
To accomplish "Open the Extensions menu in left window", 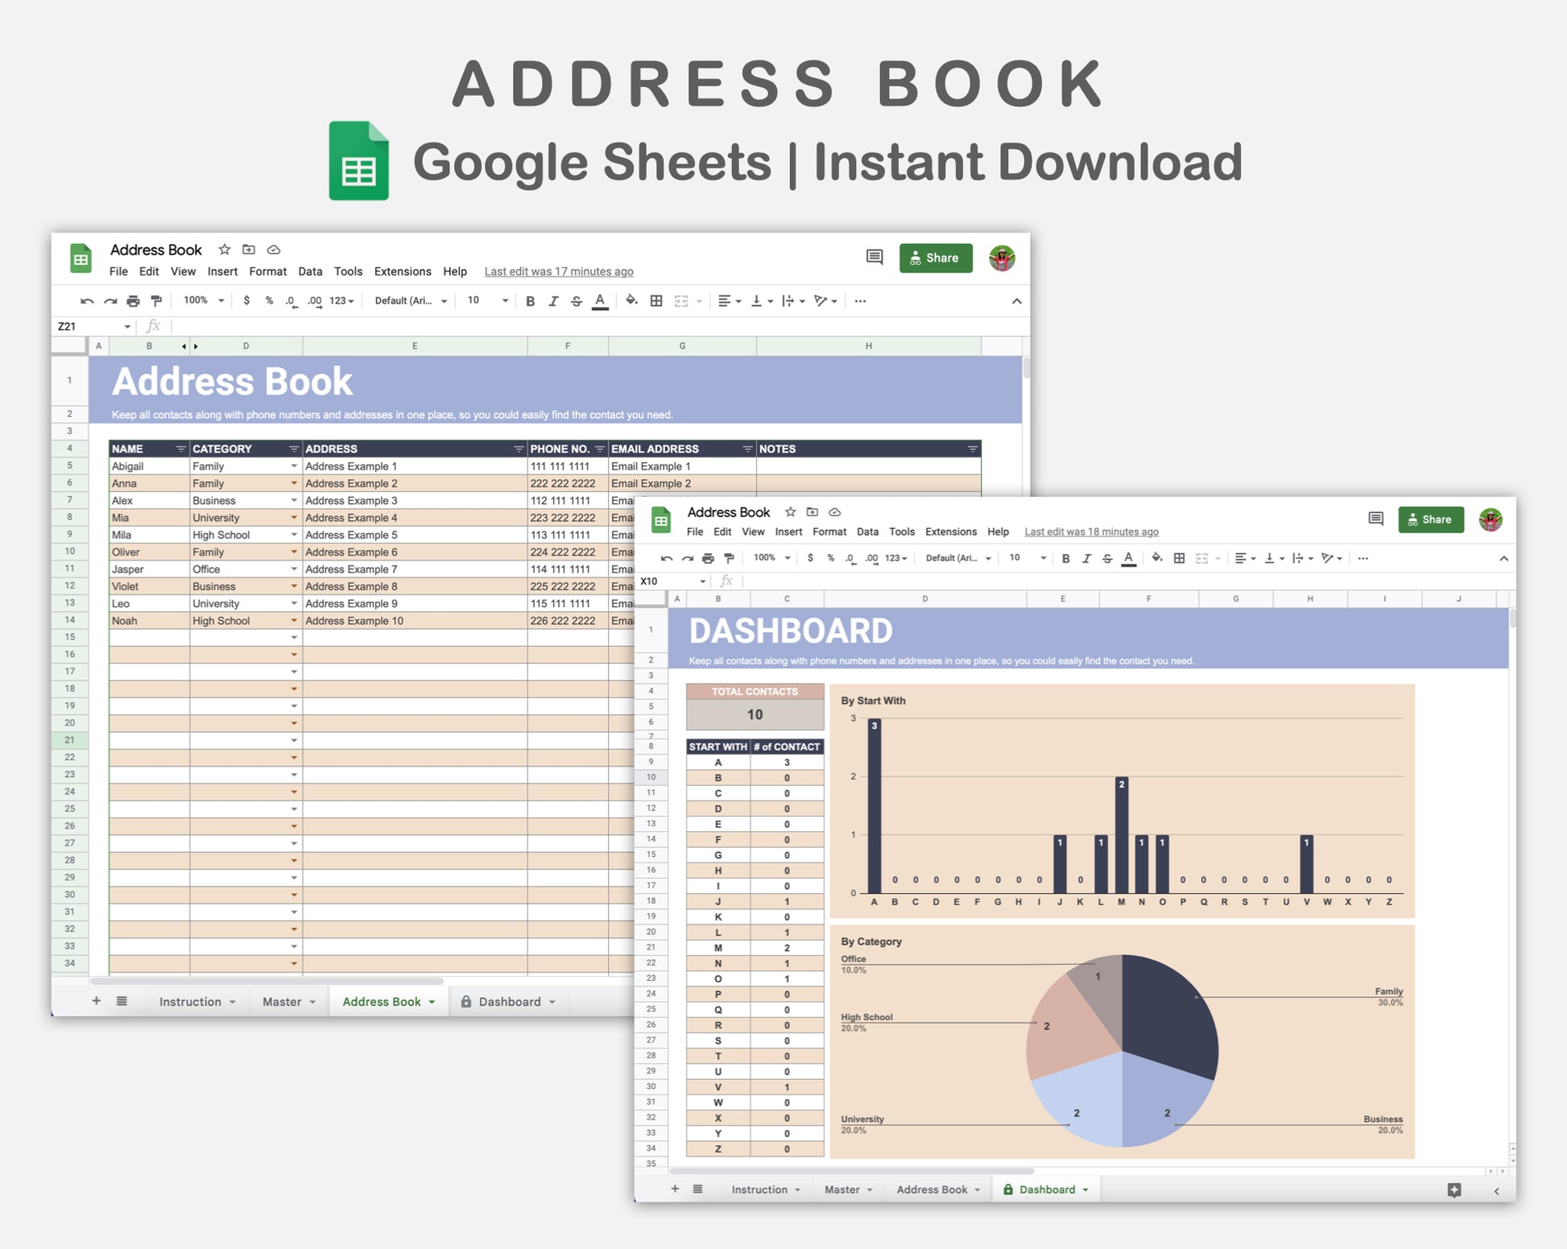I will coord(403,271).
